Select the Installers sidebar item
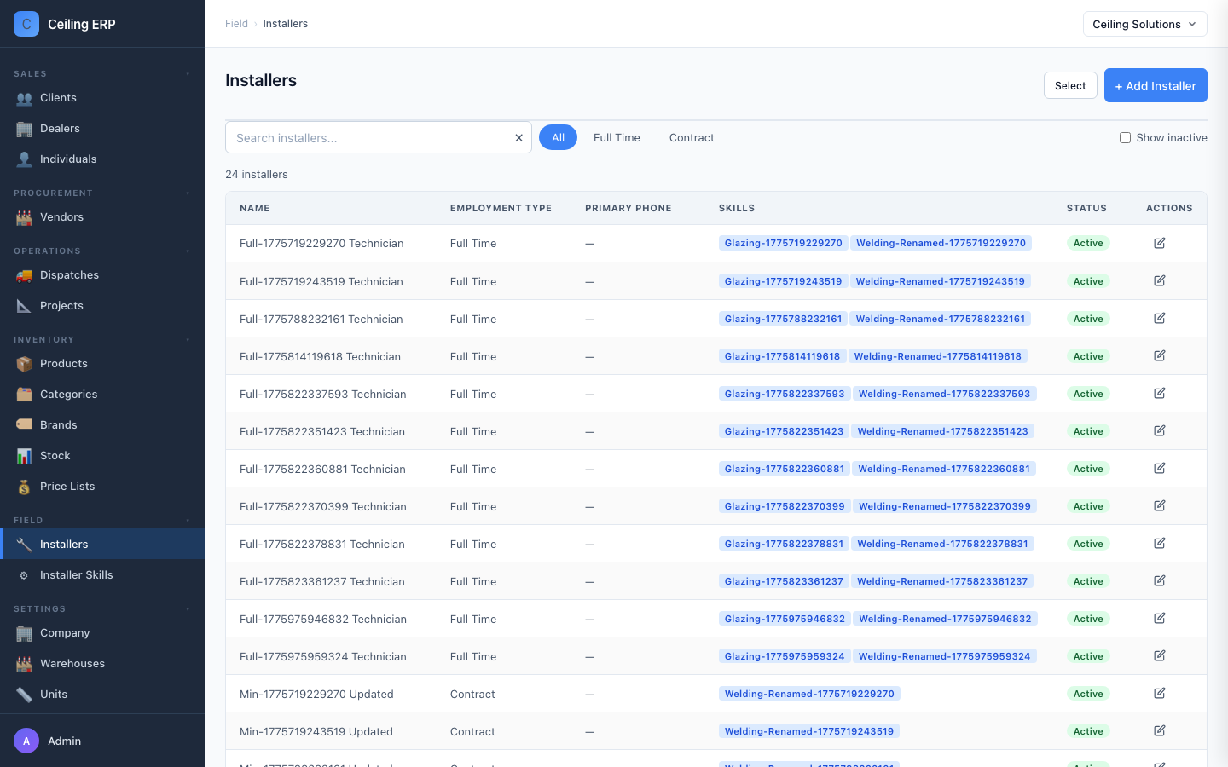 (102, 545)
